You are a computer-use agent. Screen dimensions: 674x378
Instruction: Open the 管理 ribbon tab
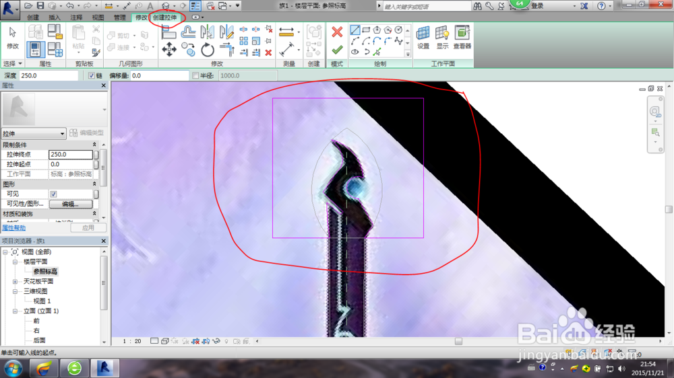coord(119,17)
